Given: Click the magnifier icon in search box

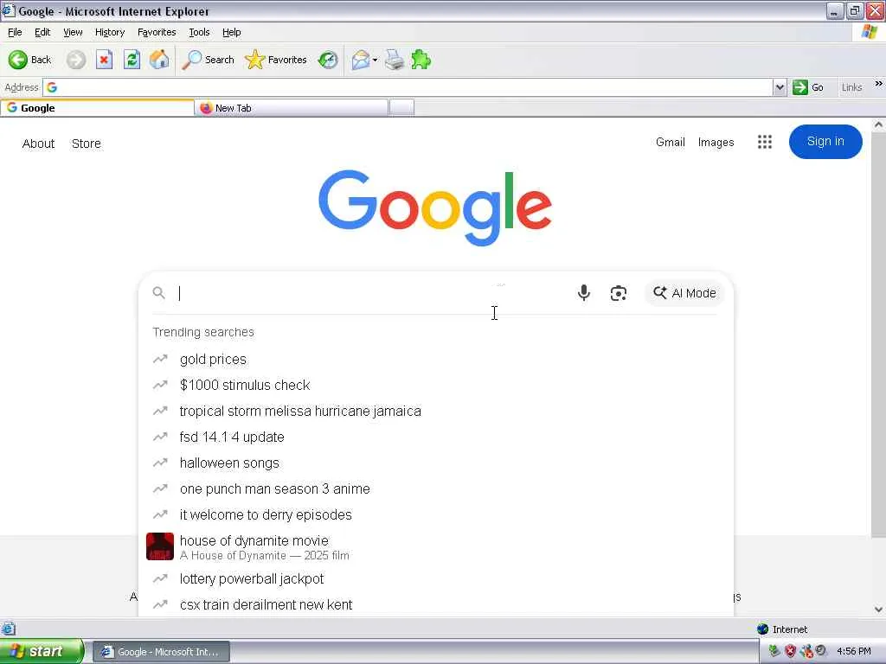Looking at the screenshot, I should 159,293.
